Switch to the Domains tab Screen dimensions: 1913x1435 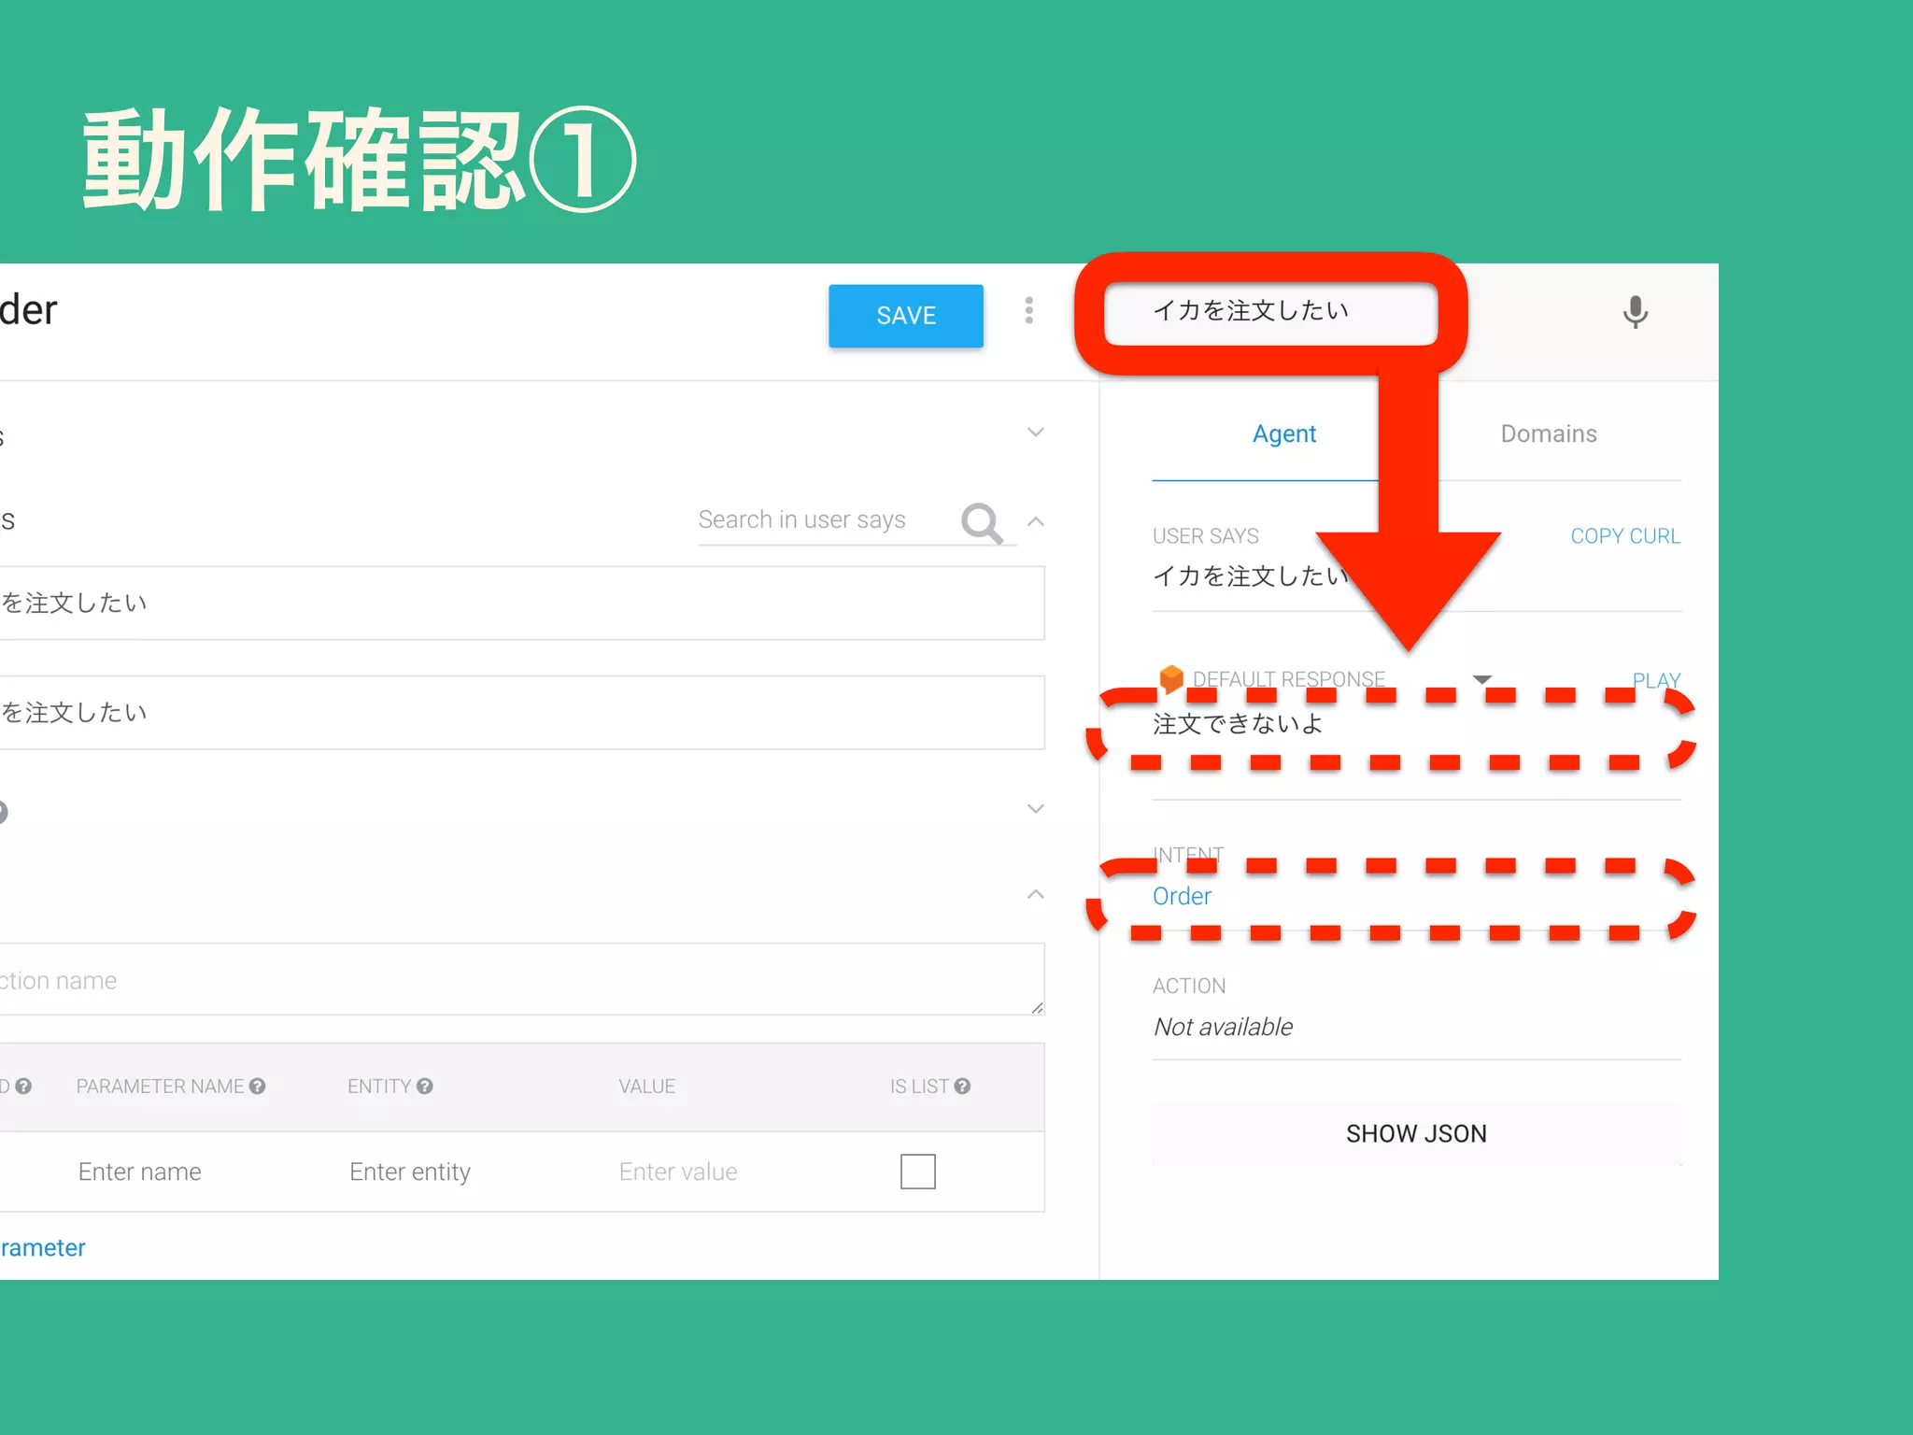[1548, 433]
